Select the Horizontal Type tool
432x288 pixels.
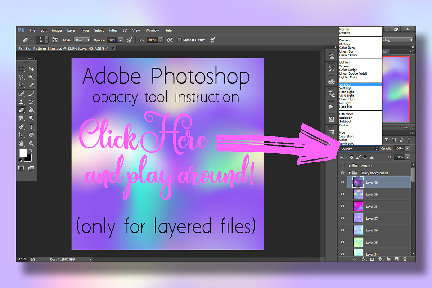point(31,127)
